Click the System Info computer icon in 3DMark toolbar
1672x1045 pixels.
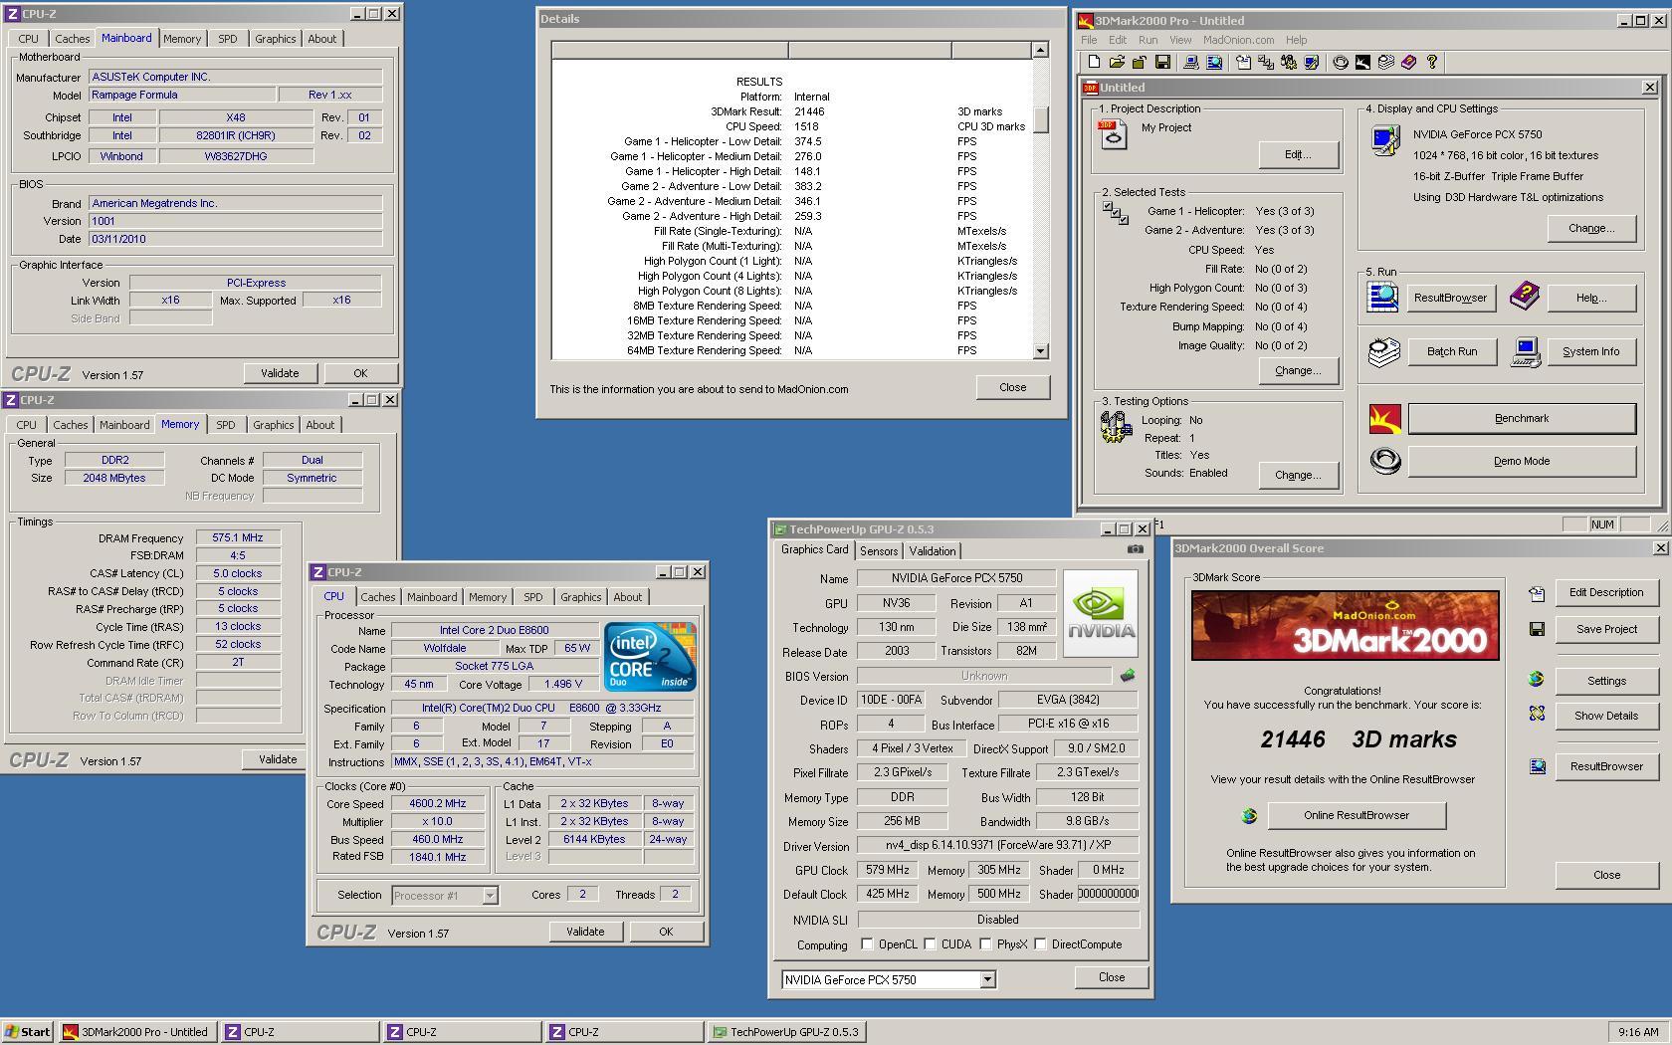[x=1191, y=62]
